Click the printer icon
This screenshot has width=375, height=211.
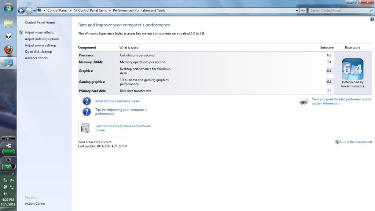pos(304,101)
